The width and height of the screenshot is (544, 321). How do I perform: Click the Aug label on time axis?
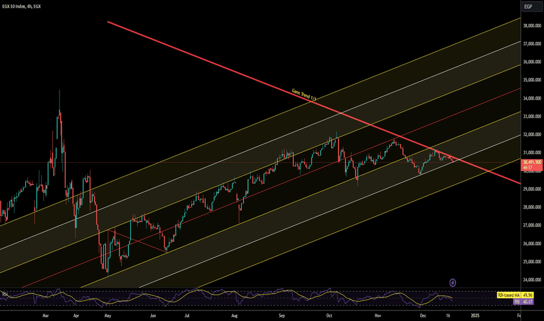click(x=235, y=315)
